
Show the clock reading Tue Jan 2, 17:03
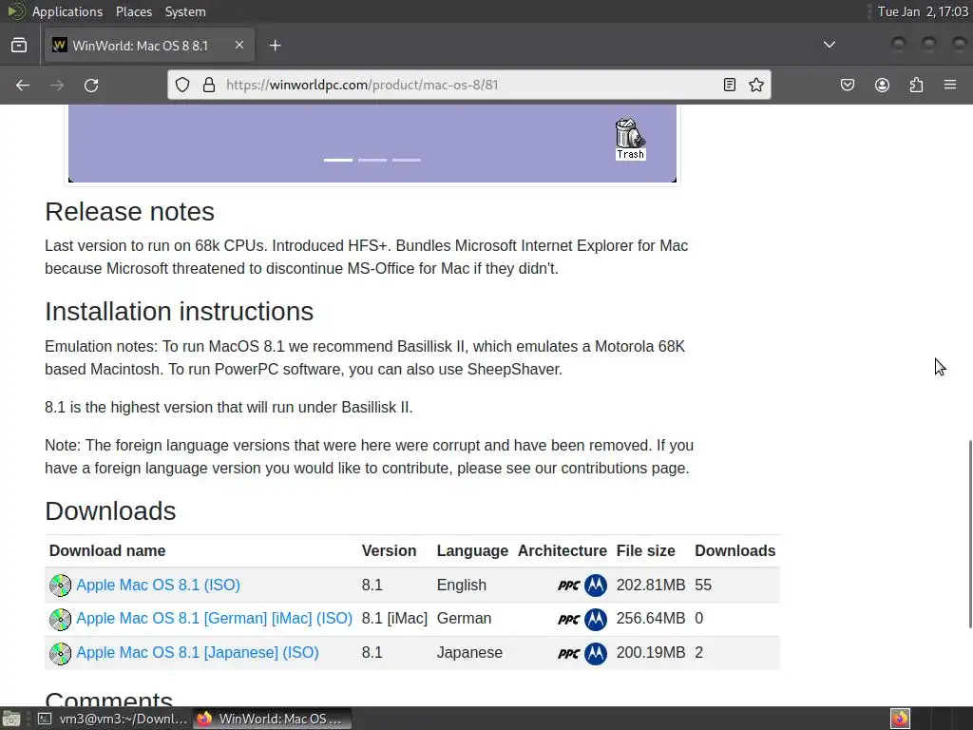pyautogui.click(x=923, y=11)
